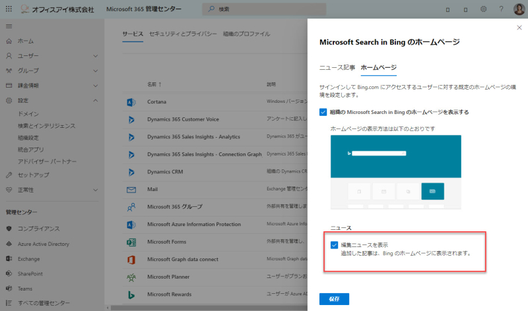Click the Users person icon
This screenshot has width=528, height=311.
[x=9, y=56]
